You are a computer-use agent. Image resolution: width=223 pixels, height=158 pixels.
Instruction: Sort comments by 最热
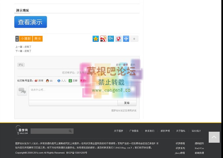point(133,65)
